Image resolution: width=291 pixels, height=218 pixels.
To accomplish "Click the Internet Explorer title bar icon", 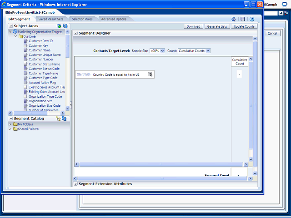I will 4,5.
